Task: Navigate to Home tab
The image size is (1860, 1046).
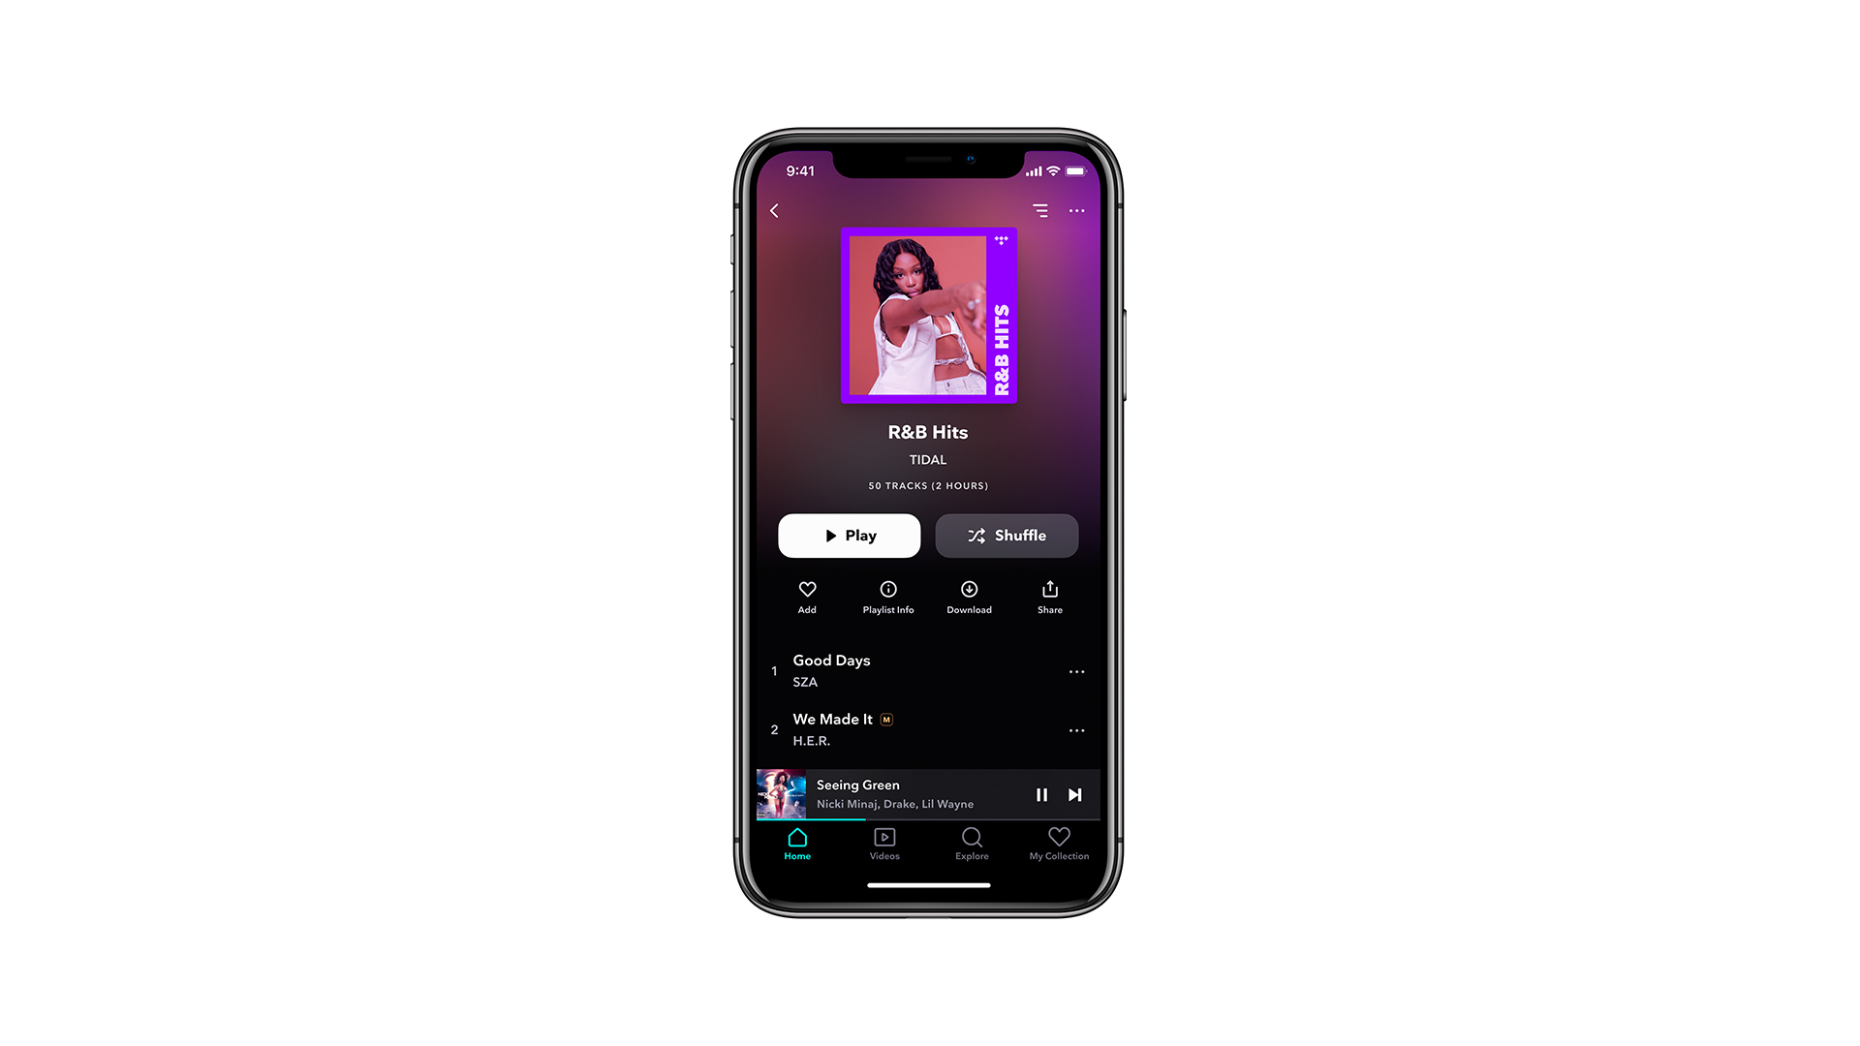Action: 797,843
